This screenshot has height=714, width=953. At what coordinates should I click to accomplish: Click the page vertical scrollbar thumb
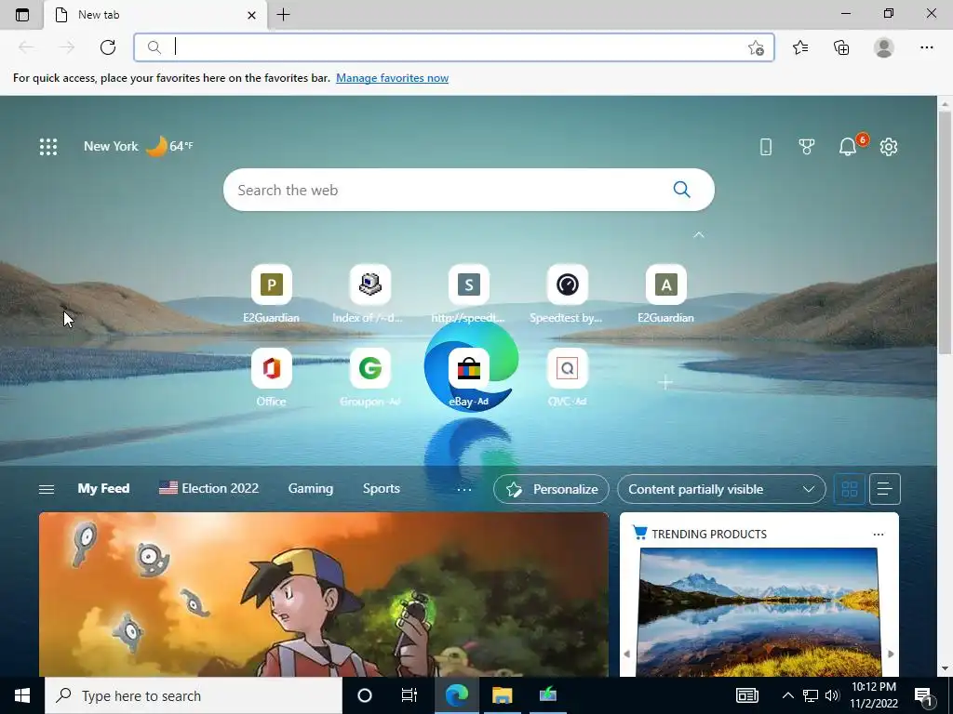945,233
